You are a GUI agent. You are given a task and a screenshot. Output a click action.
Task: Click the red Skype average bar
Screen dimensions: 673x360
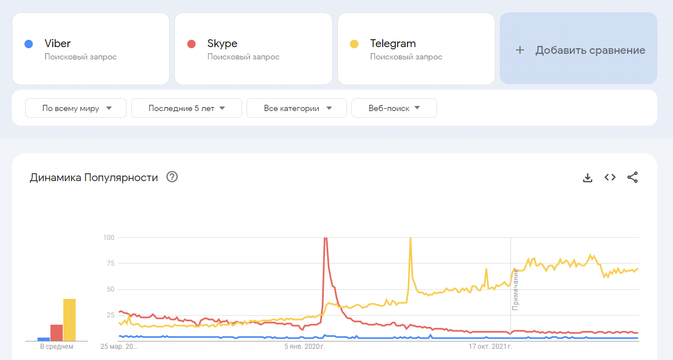(x=57, y=333)
